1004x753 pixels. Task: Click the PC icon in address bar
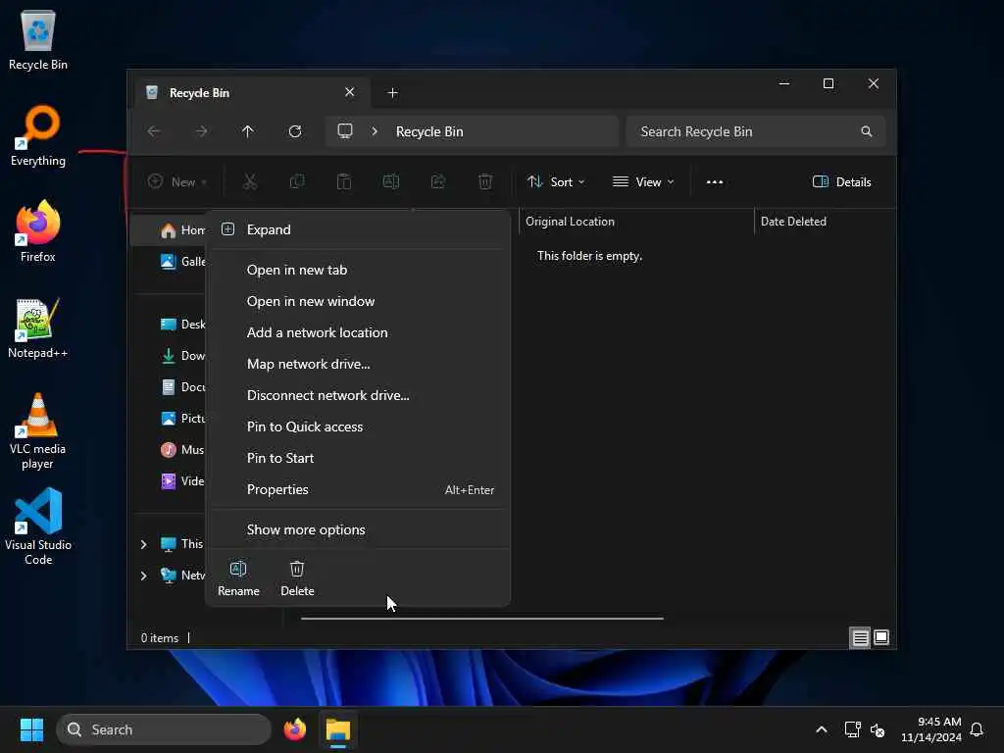(x=345, y=131)
